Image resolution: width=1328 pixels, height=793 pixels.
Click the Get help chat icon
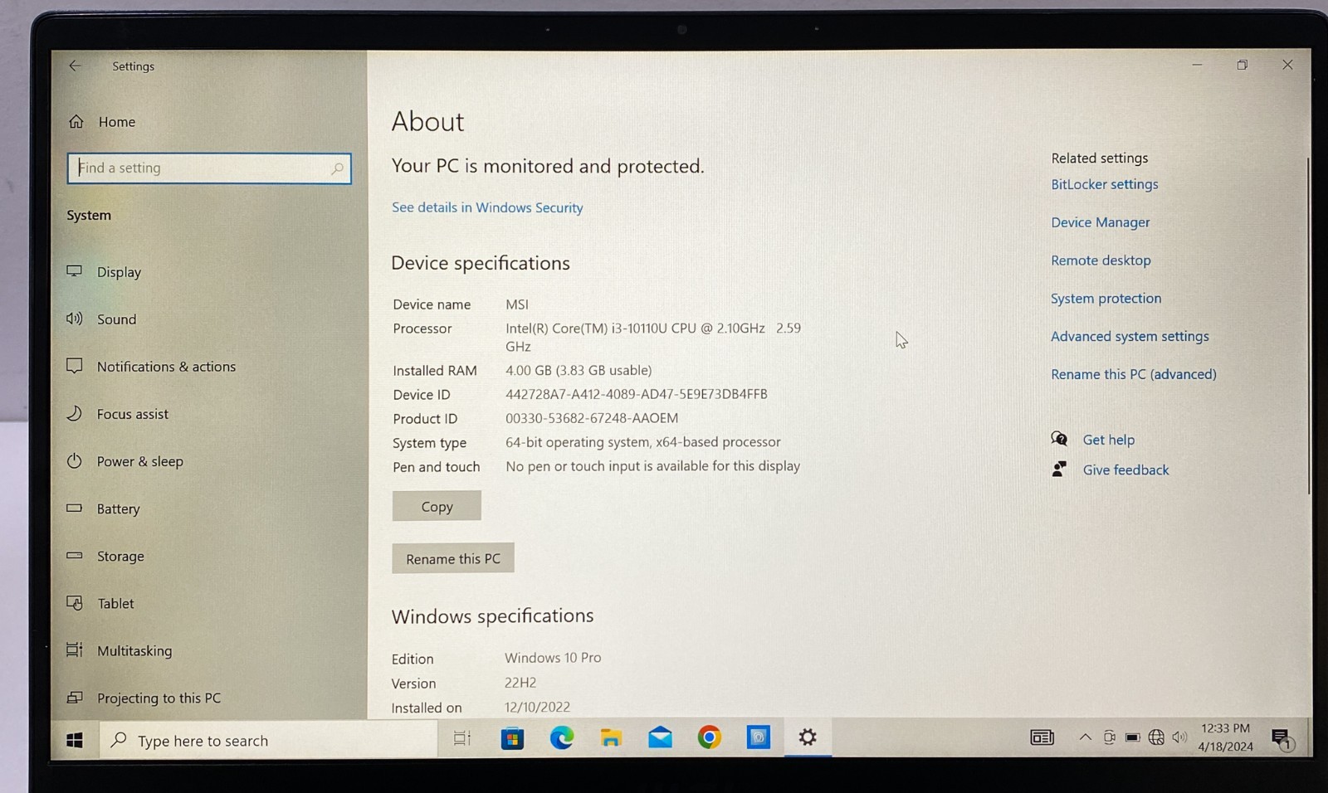tap(1059, 439)
